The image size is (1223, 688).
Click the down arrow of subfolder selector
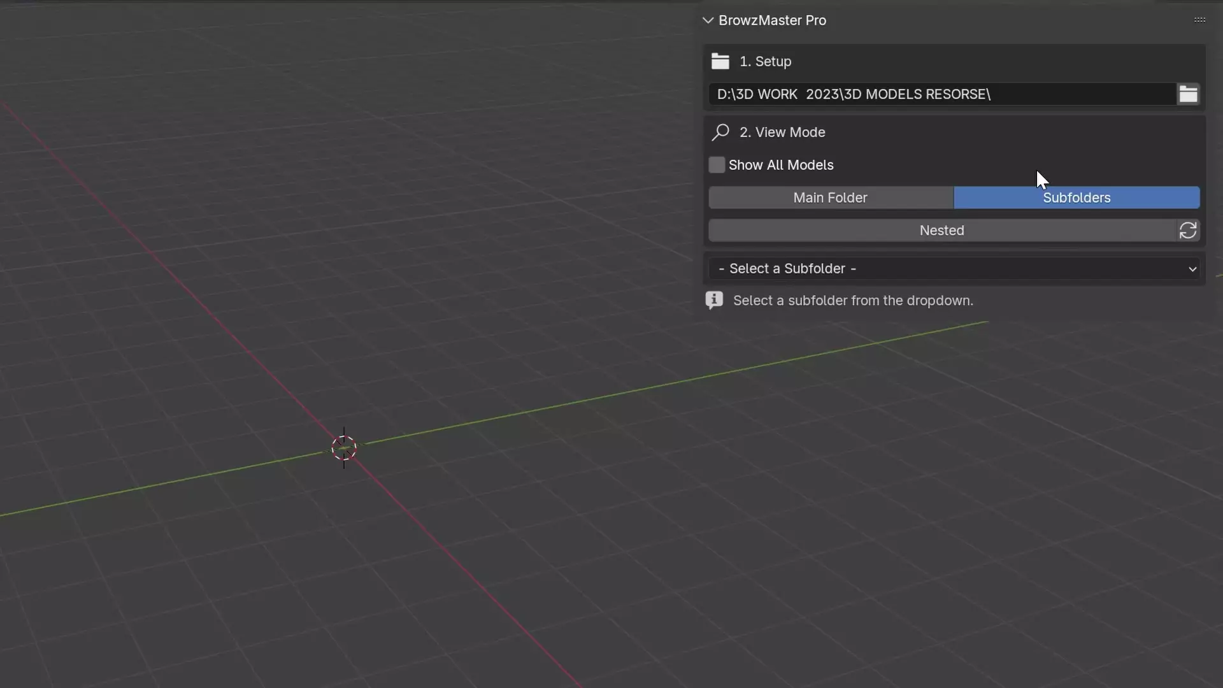pyautogui.click(x=1192, y=269)
